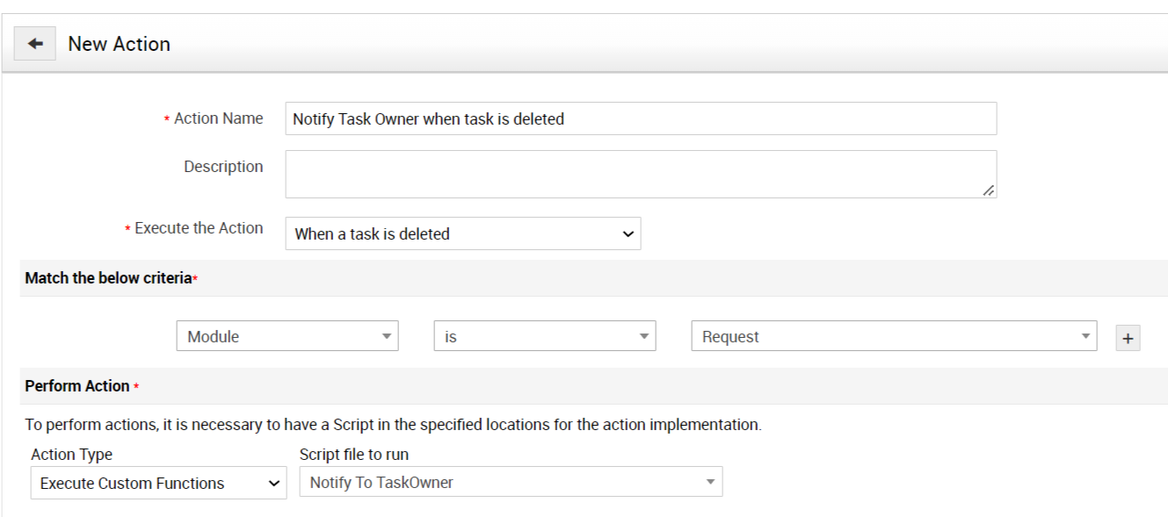Click the "New Action" page title
The width and height of the screenshot is (1168, 517).
click(120, 44)
